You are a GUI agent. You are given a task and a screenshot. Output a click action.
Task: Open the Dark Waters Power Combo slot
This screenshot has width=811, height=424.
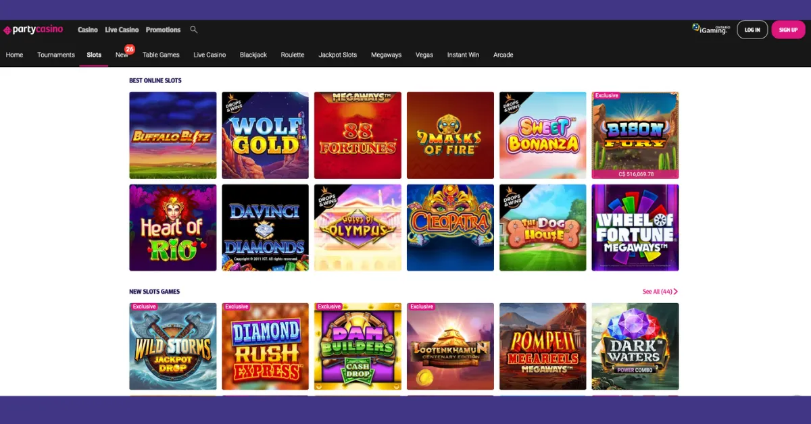pos(635,346)
